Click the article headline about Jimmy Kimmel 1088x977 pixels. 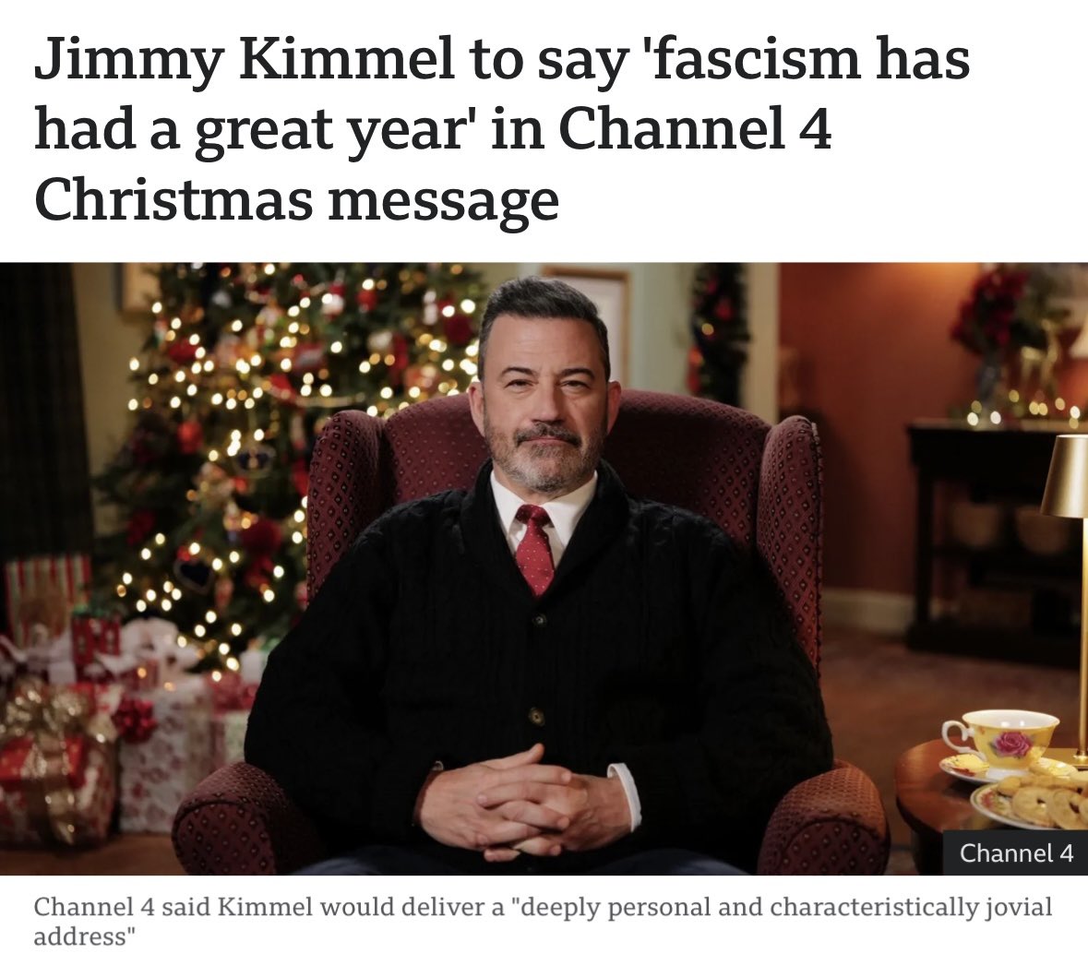[x=501, y=129]
